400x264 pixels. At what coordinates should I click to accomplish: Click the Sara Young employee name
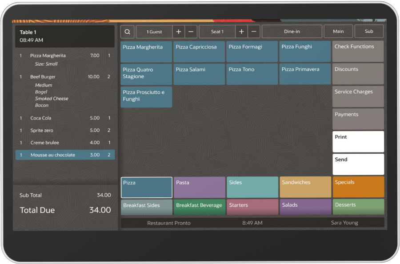click(x=344, y=223)
